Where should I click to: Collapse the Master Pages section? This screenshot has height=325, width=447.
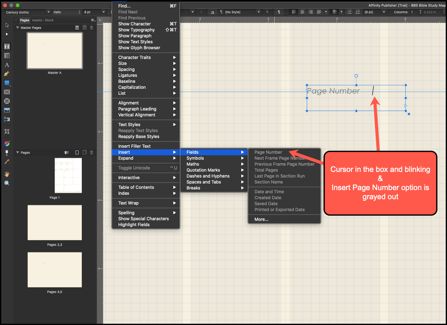18,27
